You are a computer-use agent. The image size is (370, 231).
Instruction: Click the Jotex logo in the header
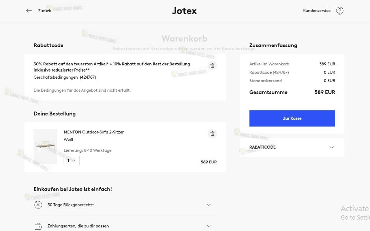tap(184, 11)
